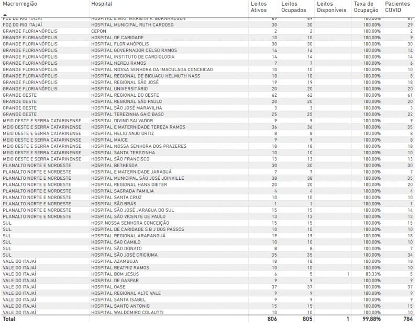Screen dimensions: 419x324
Task: Select HOSPITAL SÃO JOSÉ CRICIUMA cell
Action: tap(124, 255)
